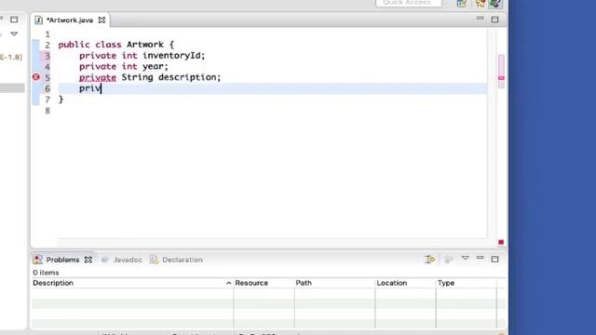Screen dimensions: 596x335
Task: Click the 'private int year;' line
Action: click(124, 66)
